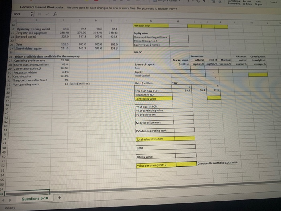This screenshot has height=211, width=281.
Task: Click the enter checkmark in formula bar
Action: pyautogui.click(x=47, y=14)
